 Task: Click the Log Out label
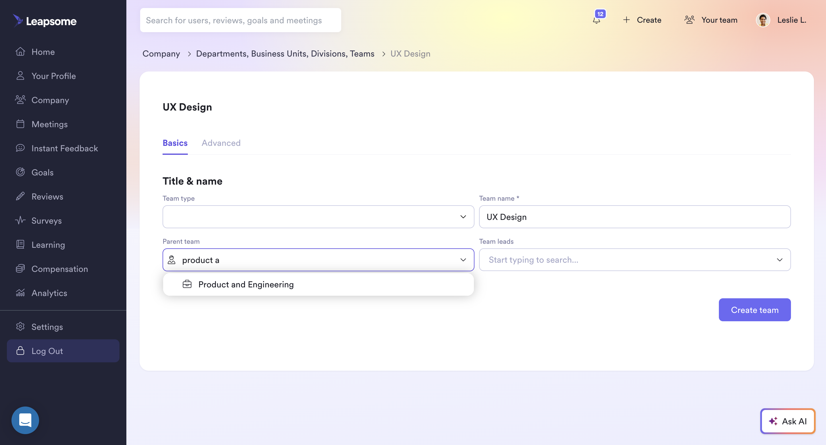click(x=47, y=351)
